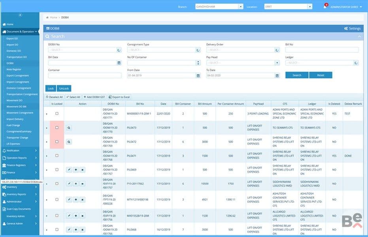
Task: Open the From Date calendar picker icon
Action: 198,75
